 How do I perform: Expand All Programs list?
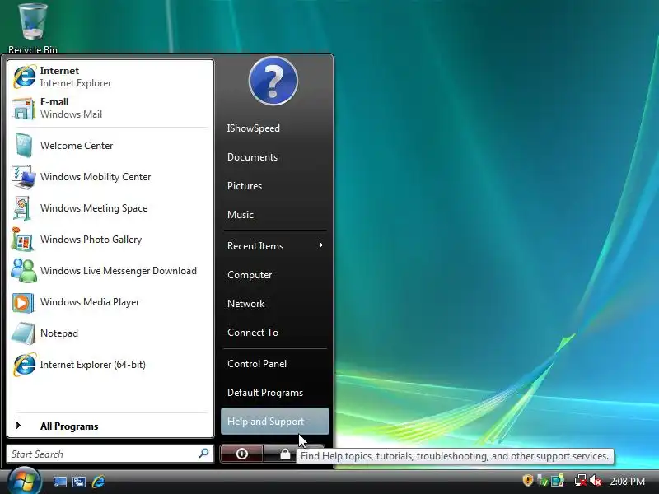110,426
